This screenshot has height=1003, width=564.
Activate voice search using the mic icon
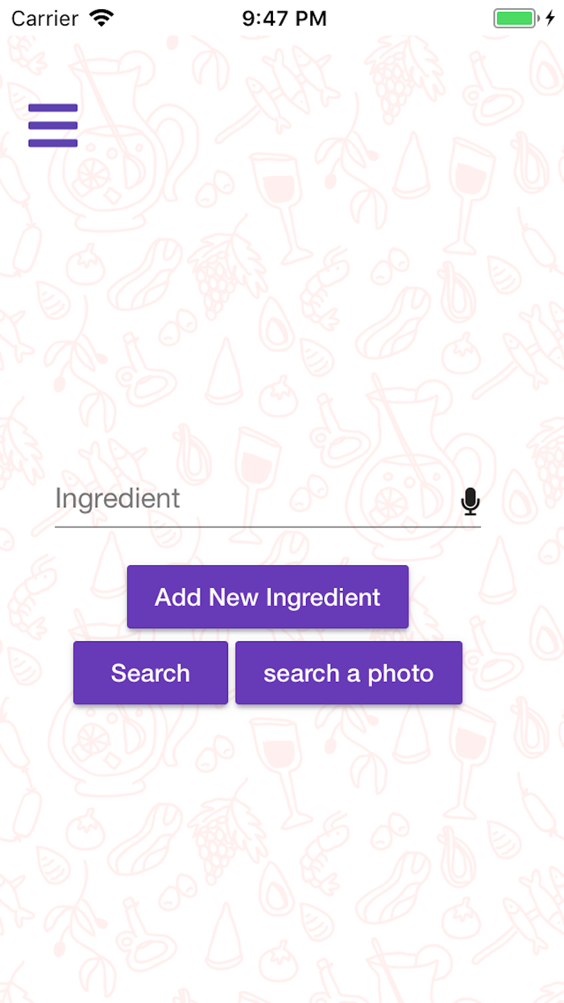point(470,499)
